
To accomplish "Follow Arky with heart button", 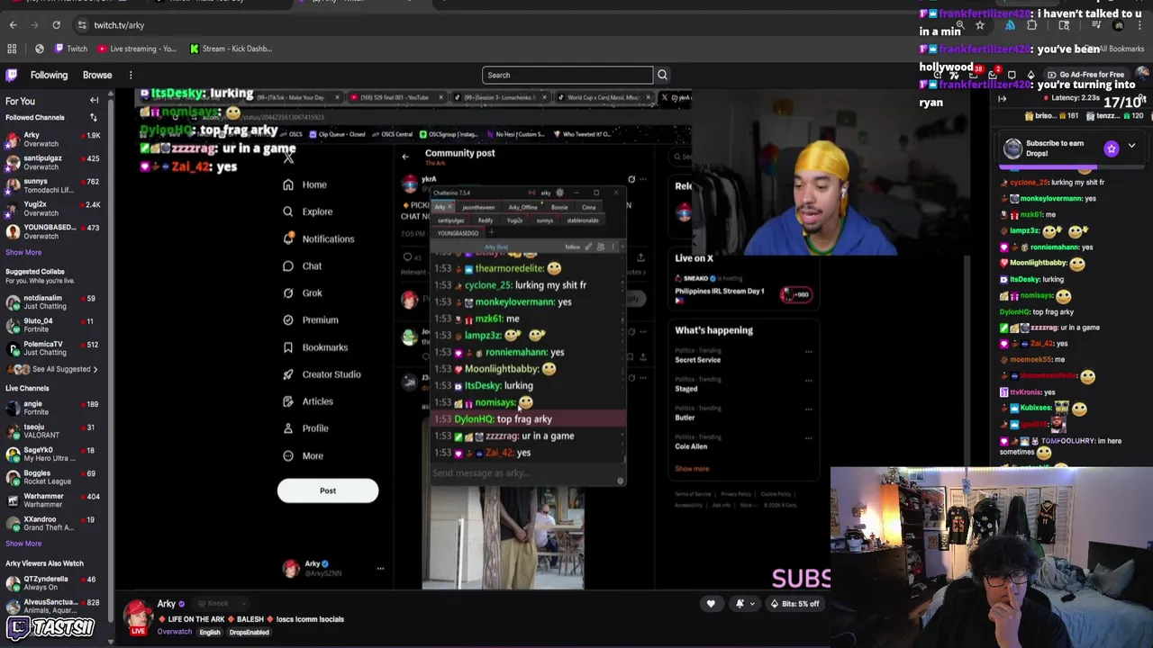I will click(x=711, y=604).
